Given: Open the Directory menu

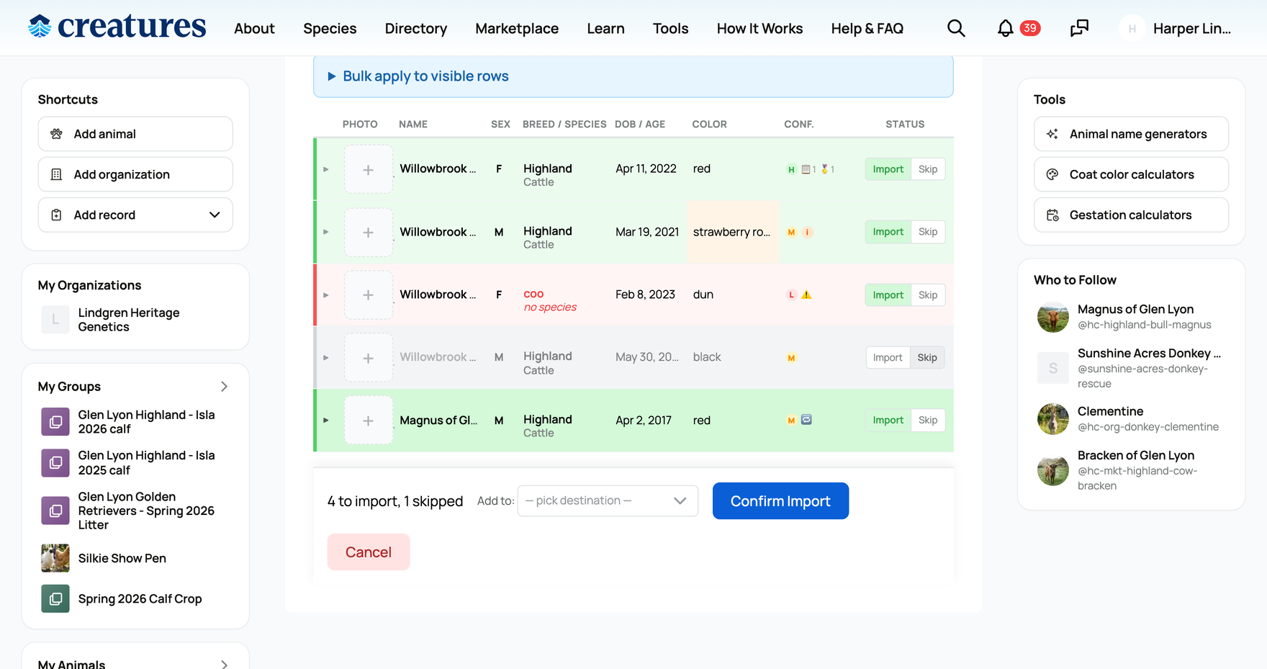Looking at the screenshot, I should tap(416, 29).
